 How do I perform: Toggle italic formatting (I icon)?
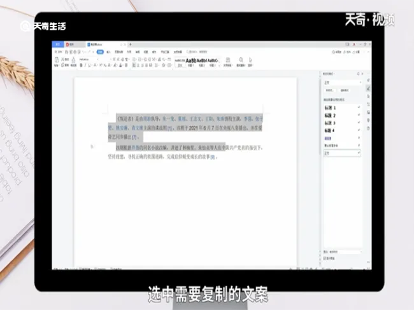(x=85, y=65)
